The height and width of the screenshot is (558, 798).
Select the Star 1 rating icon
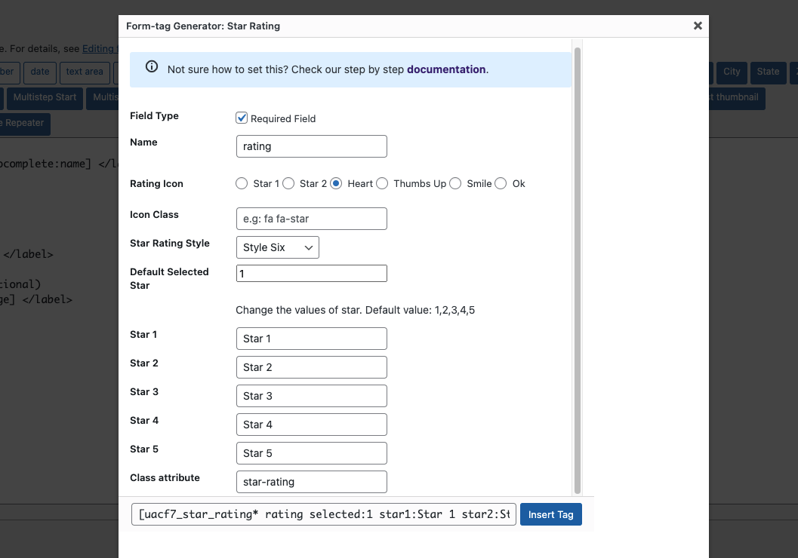click(x=242, y=183)
